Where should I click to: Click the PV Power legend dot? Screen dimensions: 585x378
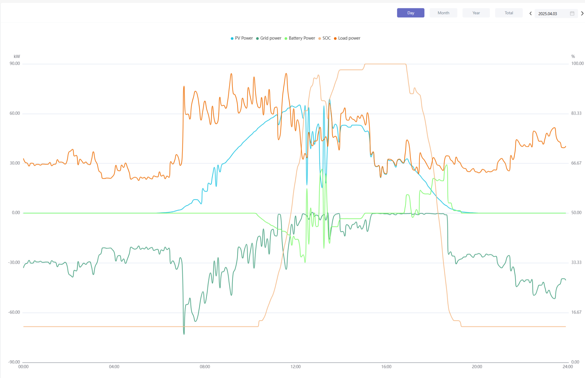[232, 38]
